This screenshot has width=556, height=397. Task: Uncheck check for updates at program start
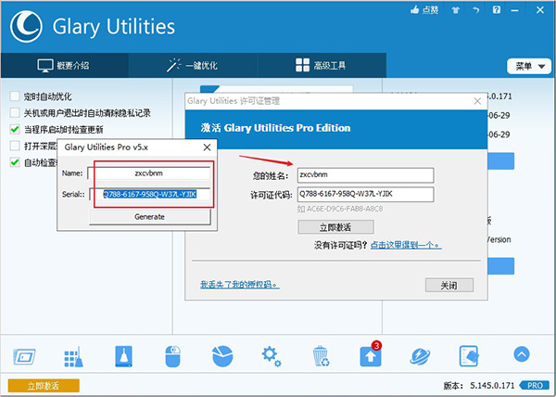[x=15, y=129]
